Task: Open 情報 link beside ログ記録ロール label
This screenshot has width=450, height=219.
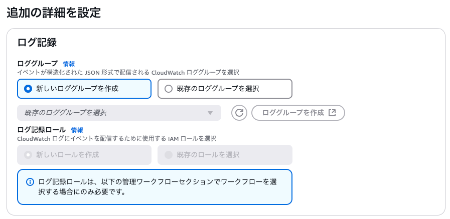Action: click(77, 130)
